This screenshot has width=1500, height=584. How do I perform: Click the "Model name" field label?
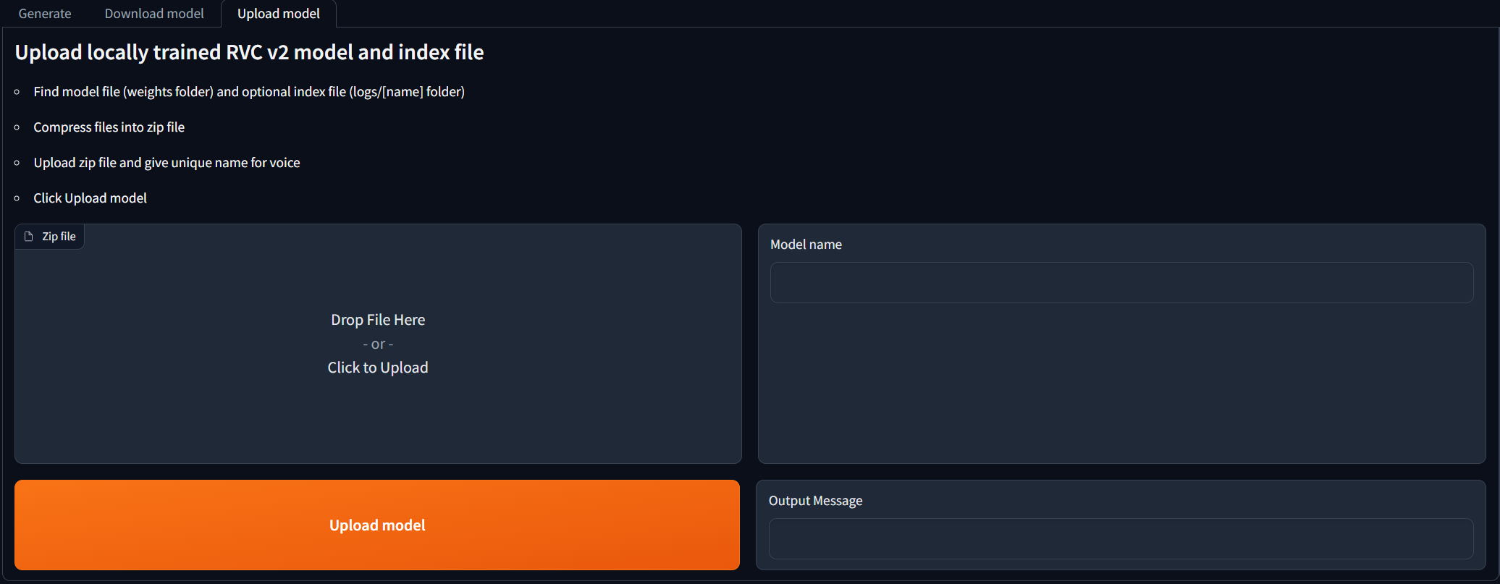pyautogui.click(x=806, y=245)
